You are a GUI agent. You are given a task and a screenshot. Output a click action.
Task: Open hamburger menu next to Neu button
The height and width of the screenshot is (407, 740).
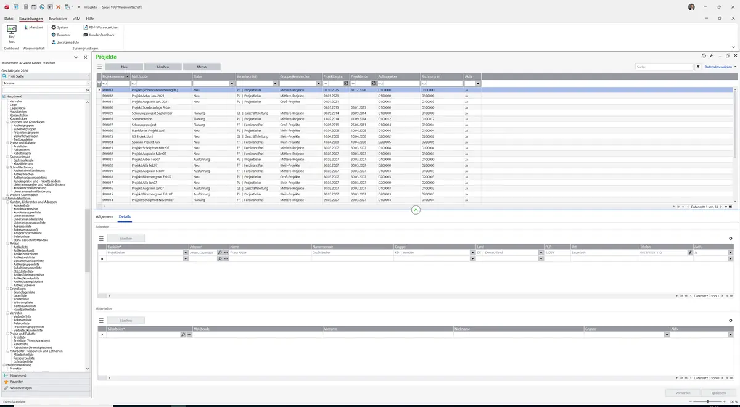coord(100,67)
